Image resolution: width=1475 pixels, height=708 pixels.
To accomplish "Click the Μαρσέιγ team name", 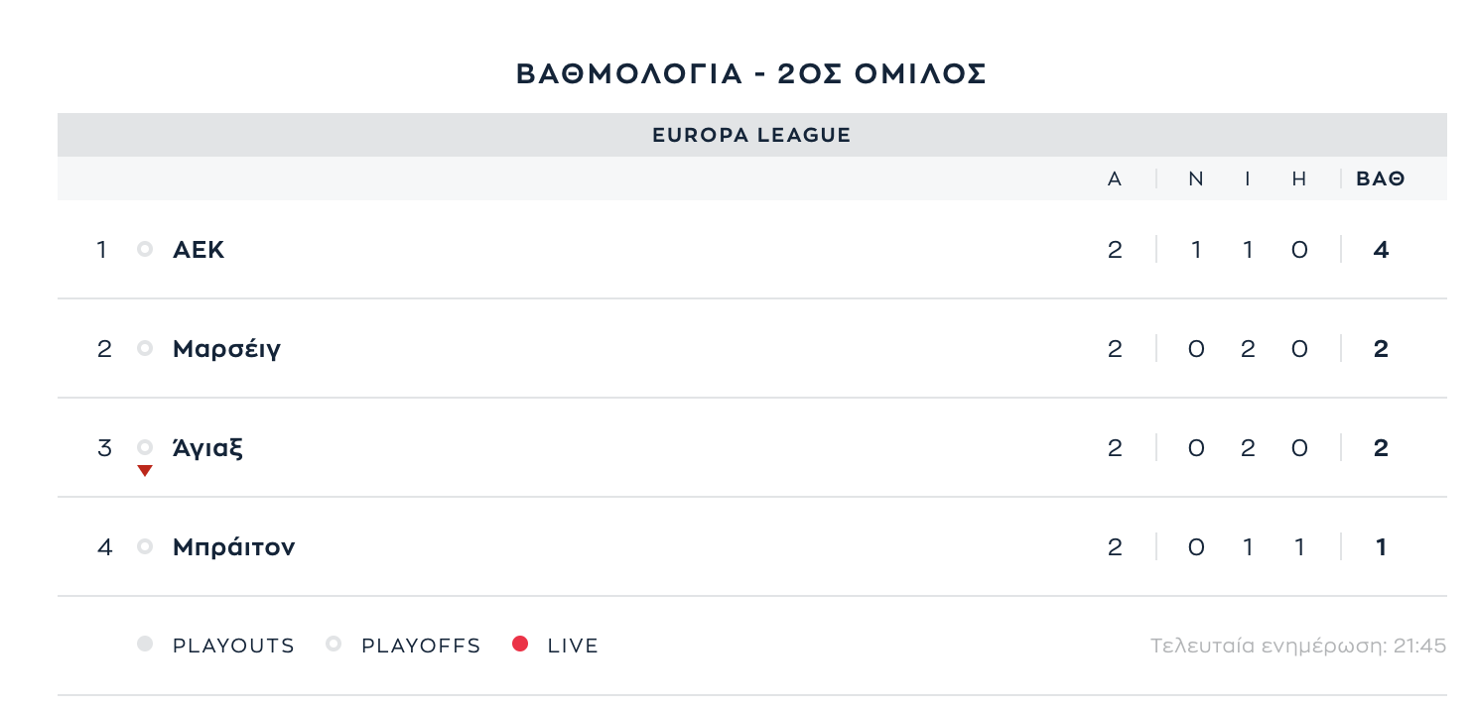I will coord(226,349).
